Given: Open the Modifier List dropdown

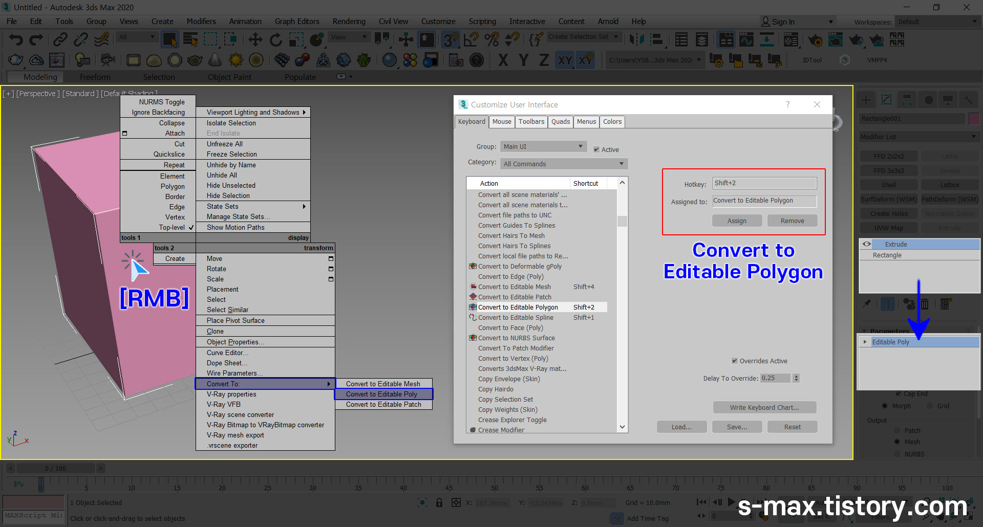Looking at the screenshot, I should click(919, 137).
